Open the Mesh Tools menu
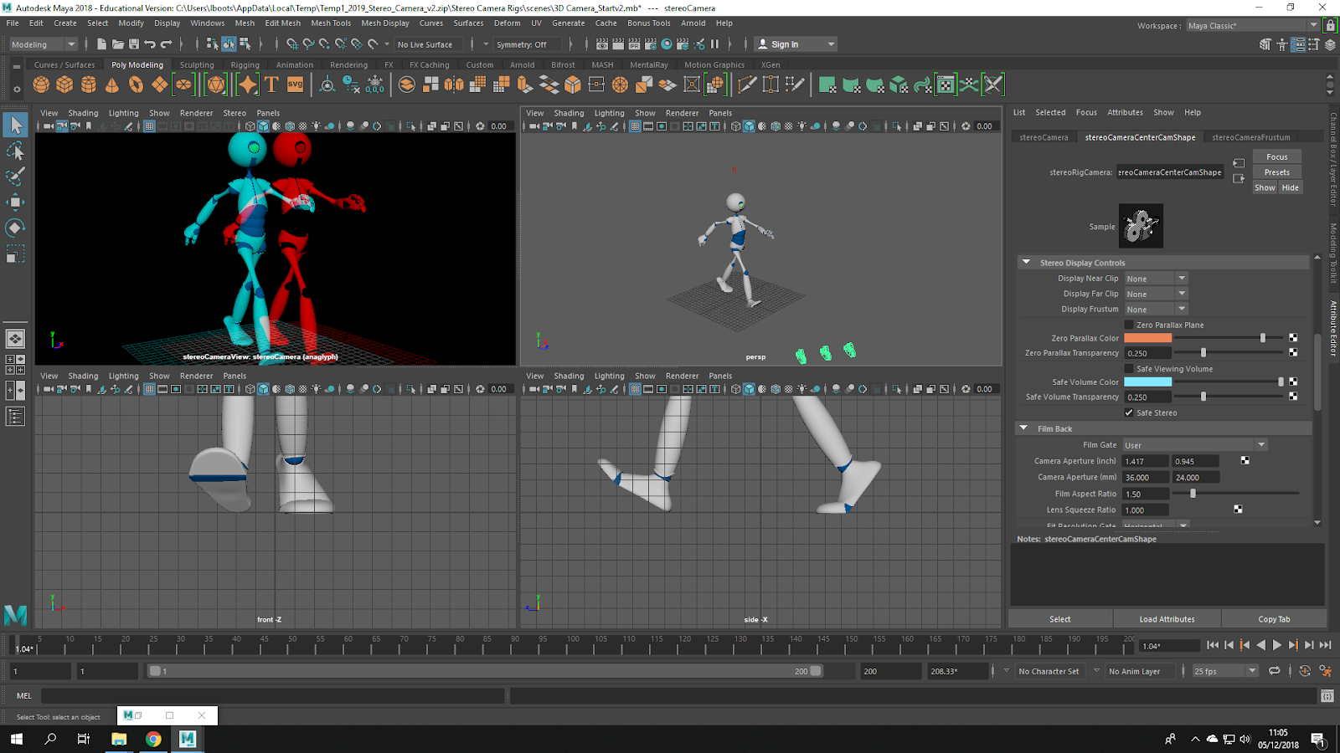 point(331,23)
